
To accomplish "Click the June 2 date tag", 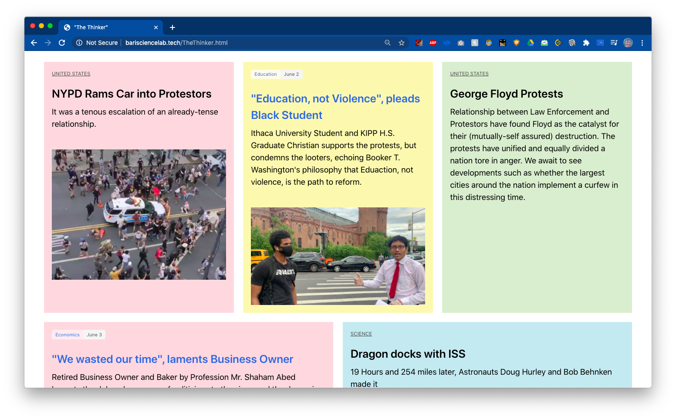I will click(x=291, y=74).
